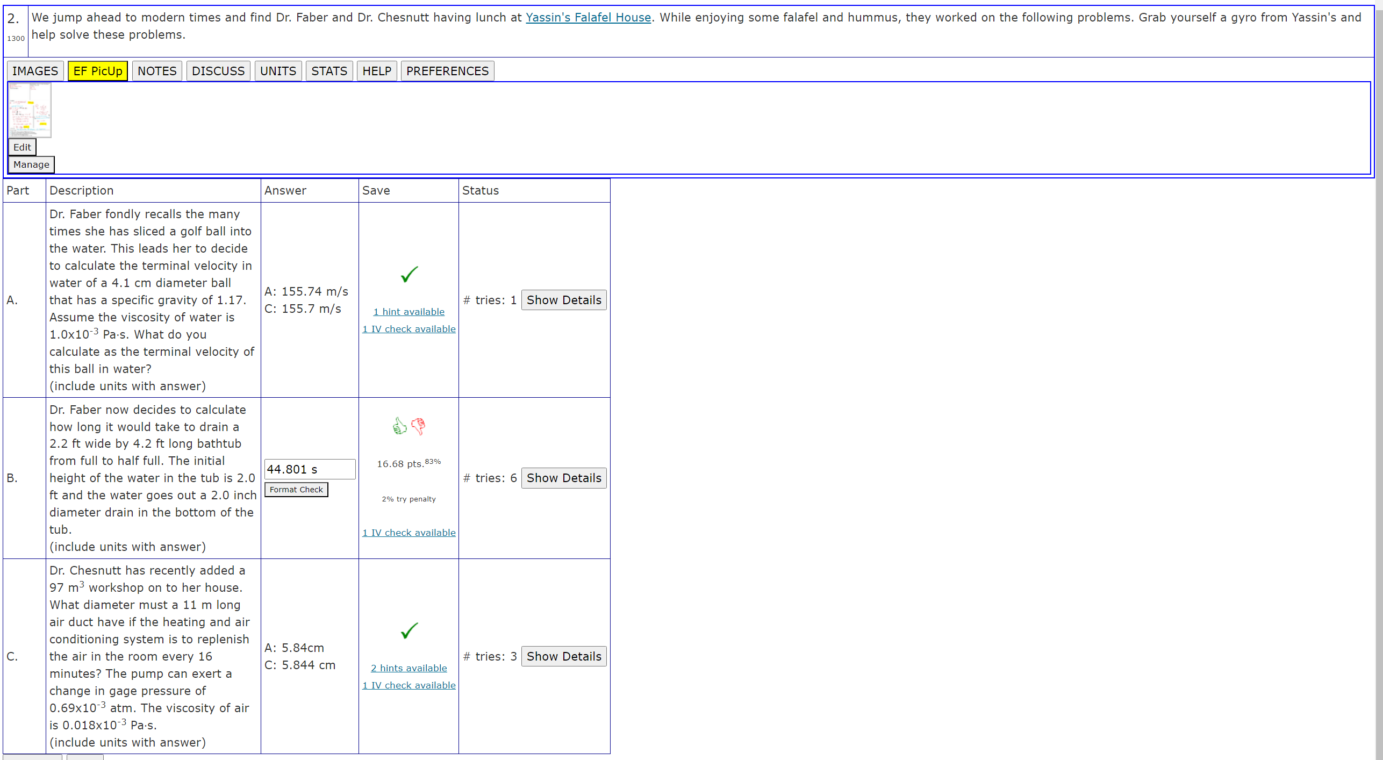Open Yassin's Falafel House link
This screenshot has width=1383, height=760.
click(x=588, y=17)
